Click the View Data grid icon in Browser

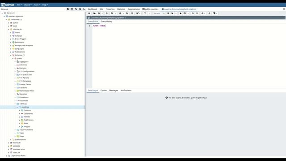(72, 9)
